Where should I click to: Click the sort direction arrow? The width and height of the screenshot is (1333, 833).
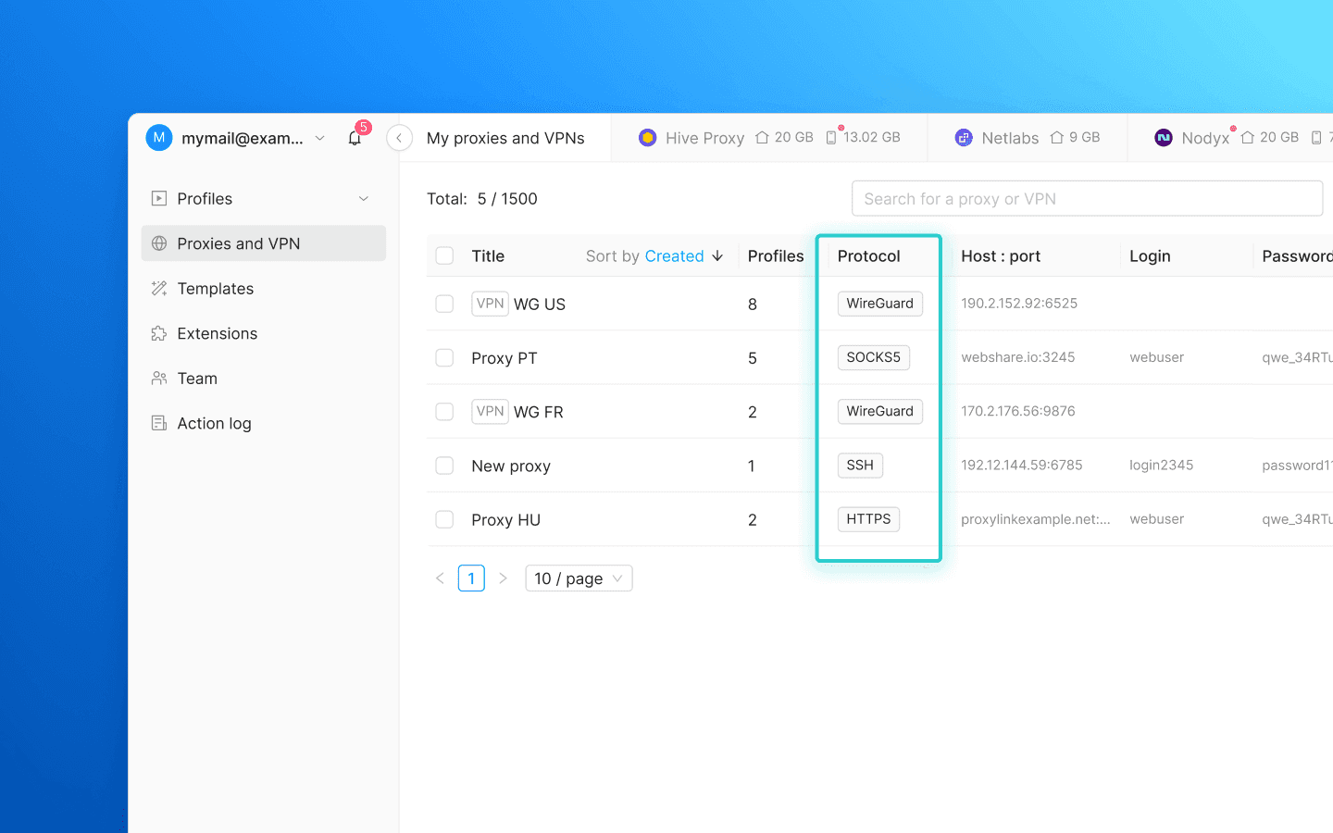click(x=717, y=256)
